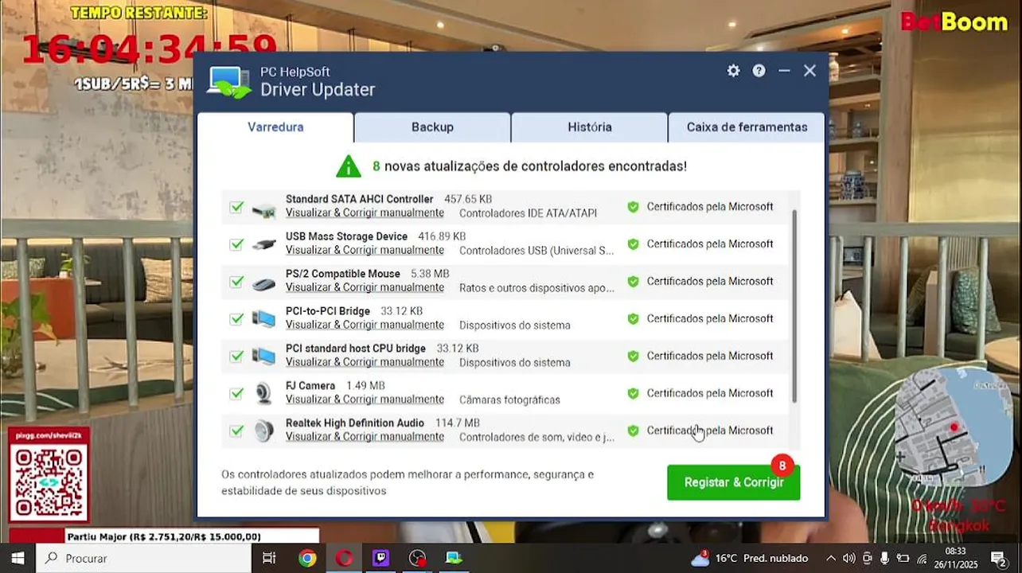The image size is (1022, 573).
Task: Open Task View on the taskbar
Action: pos(269,558)
